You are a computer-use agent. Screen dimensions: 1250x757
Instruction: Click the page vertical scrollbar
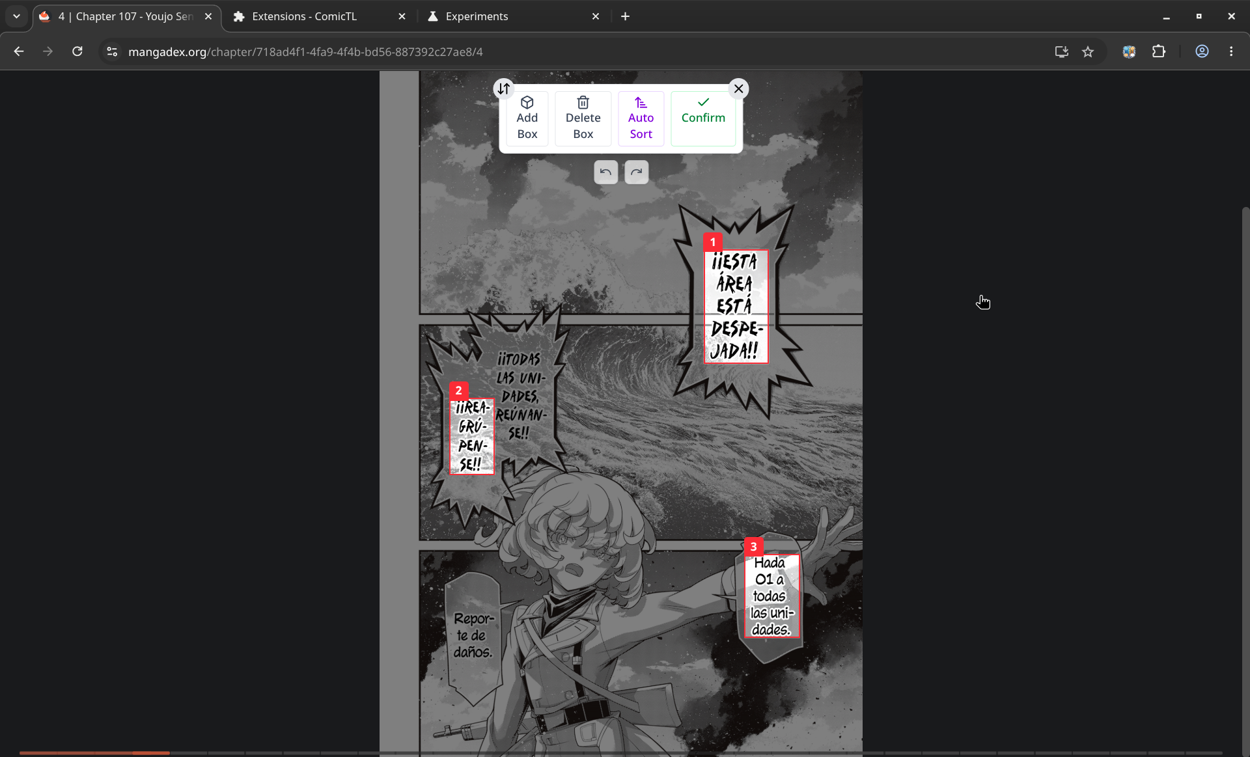pyautogui.click(x=1245, y=482)
